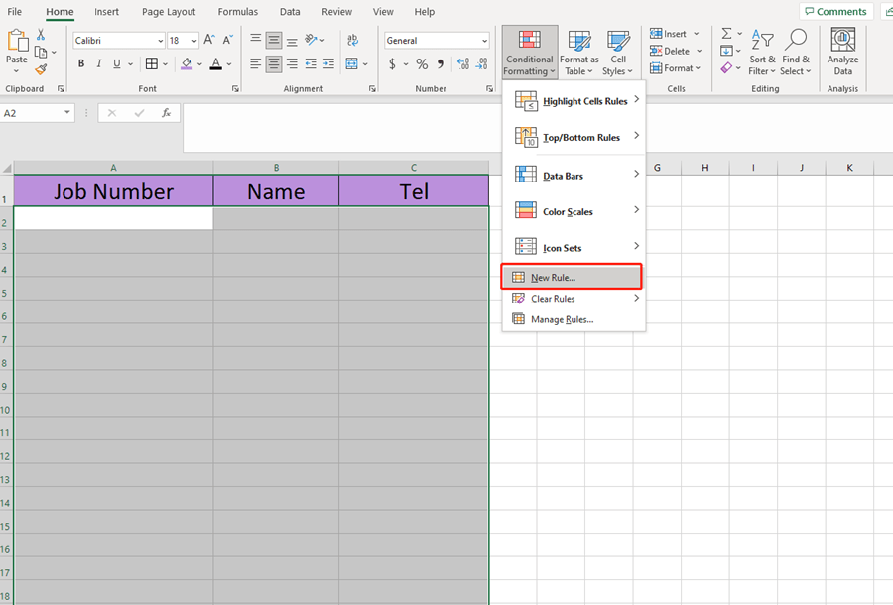Image resolution: width=893 pixels, height=605 pixels.
Task: Open the Formulas tab
Action: click(x=237, y=11)
